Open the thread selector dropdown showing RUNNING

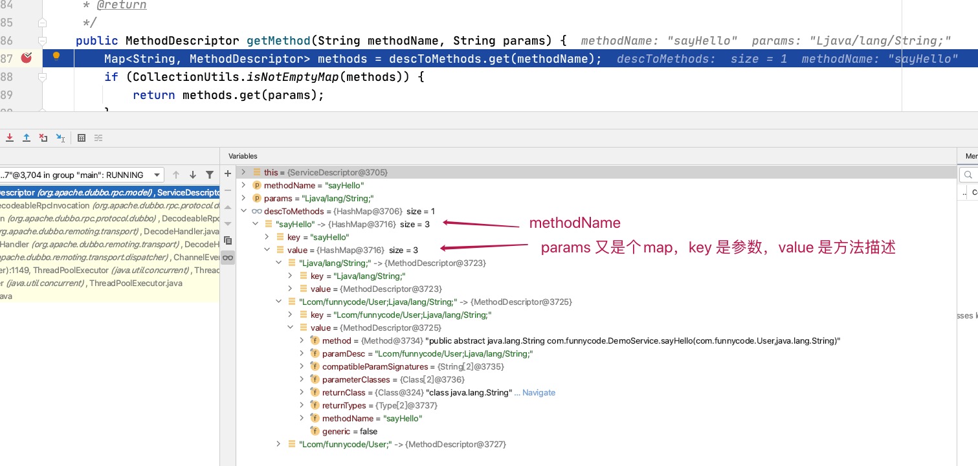(157, 175)
